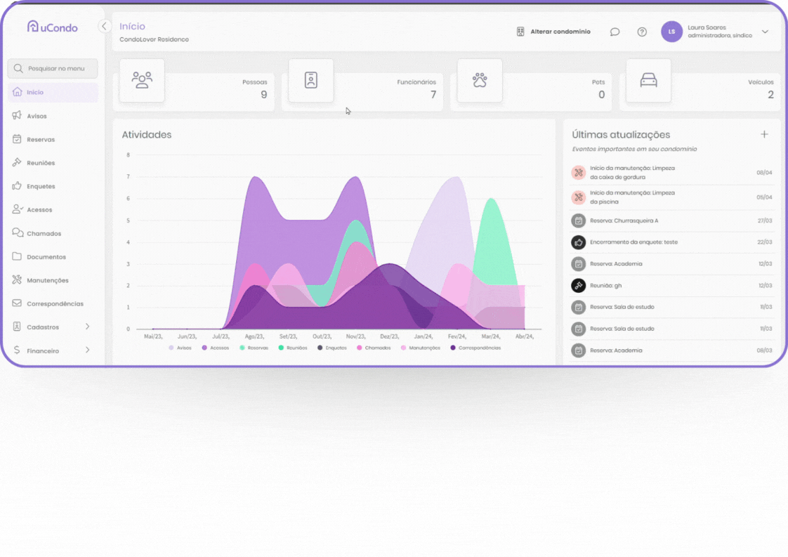
Task: Open 'Encerramento da enquete: teste' update
Action: tap(671, 242)
